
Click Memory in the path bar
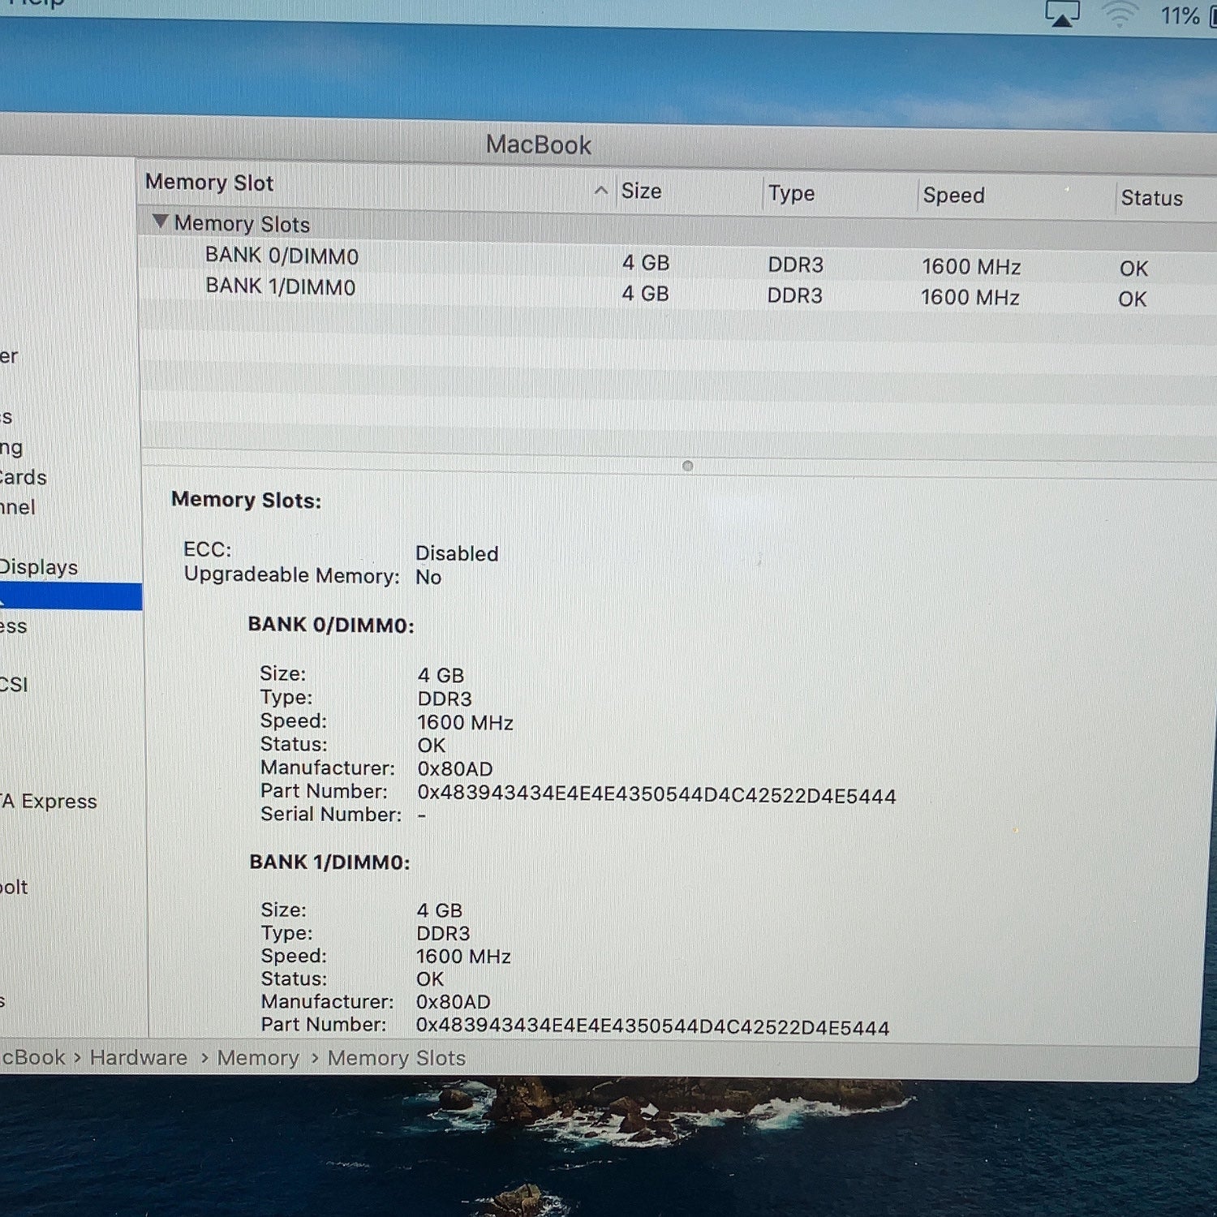coord(258,1058)
